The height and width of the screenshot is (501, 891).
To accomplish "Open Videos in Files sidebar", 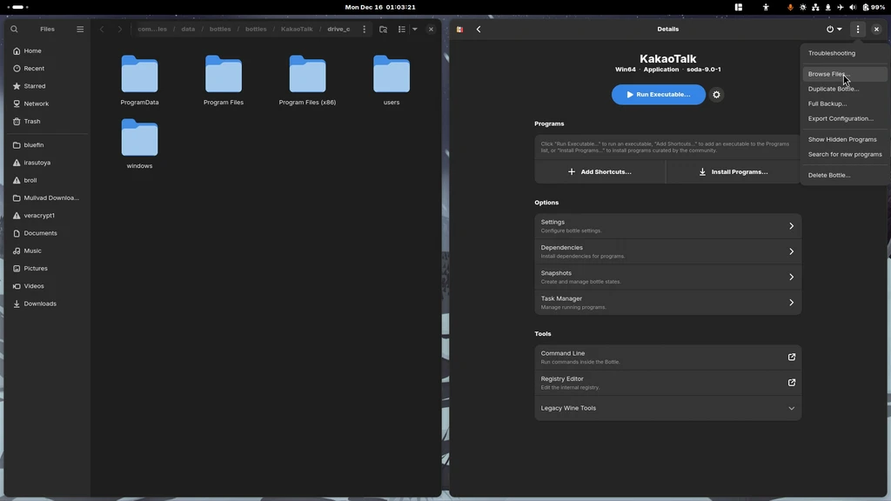I will tap(48, 285).
